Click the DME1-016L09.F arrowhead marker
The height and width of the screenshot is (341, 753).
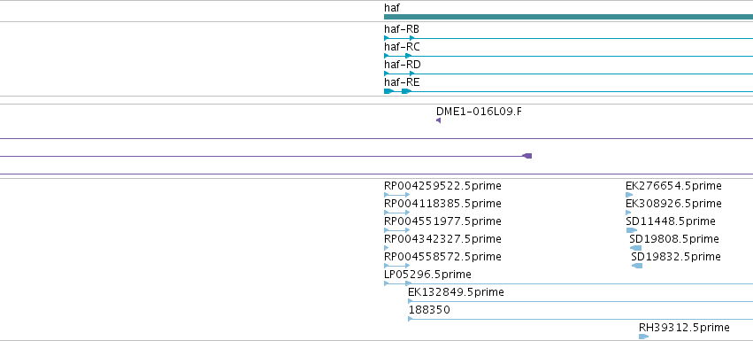[439, 120]
